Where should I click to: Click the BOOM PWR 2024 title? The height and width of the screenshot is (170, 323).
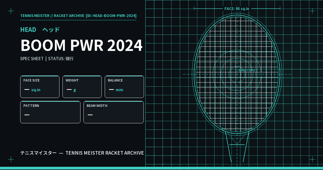(81, 45)
